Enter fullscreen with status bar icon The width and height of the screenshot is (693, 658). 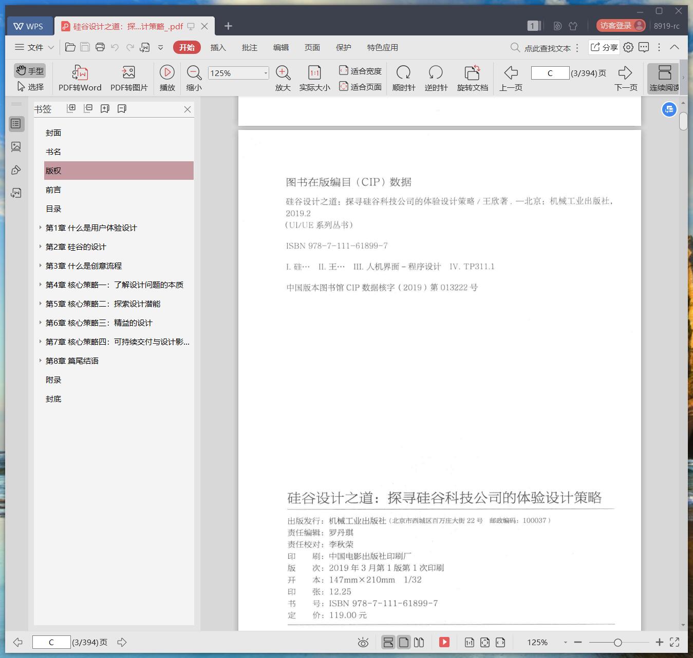pos(675,642)
